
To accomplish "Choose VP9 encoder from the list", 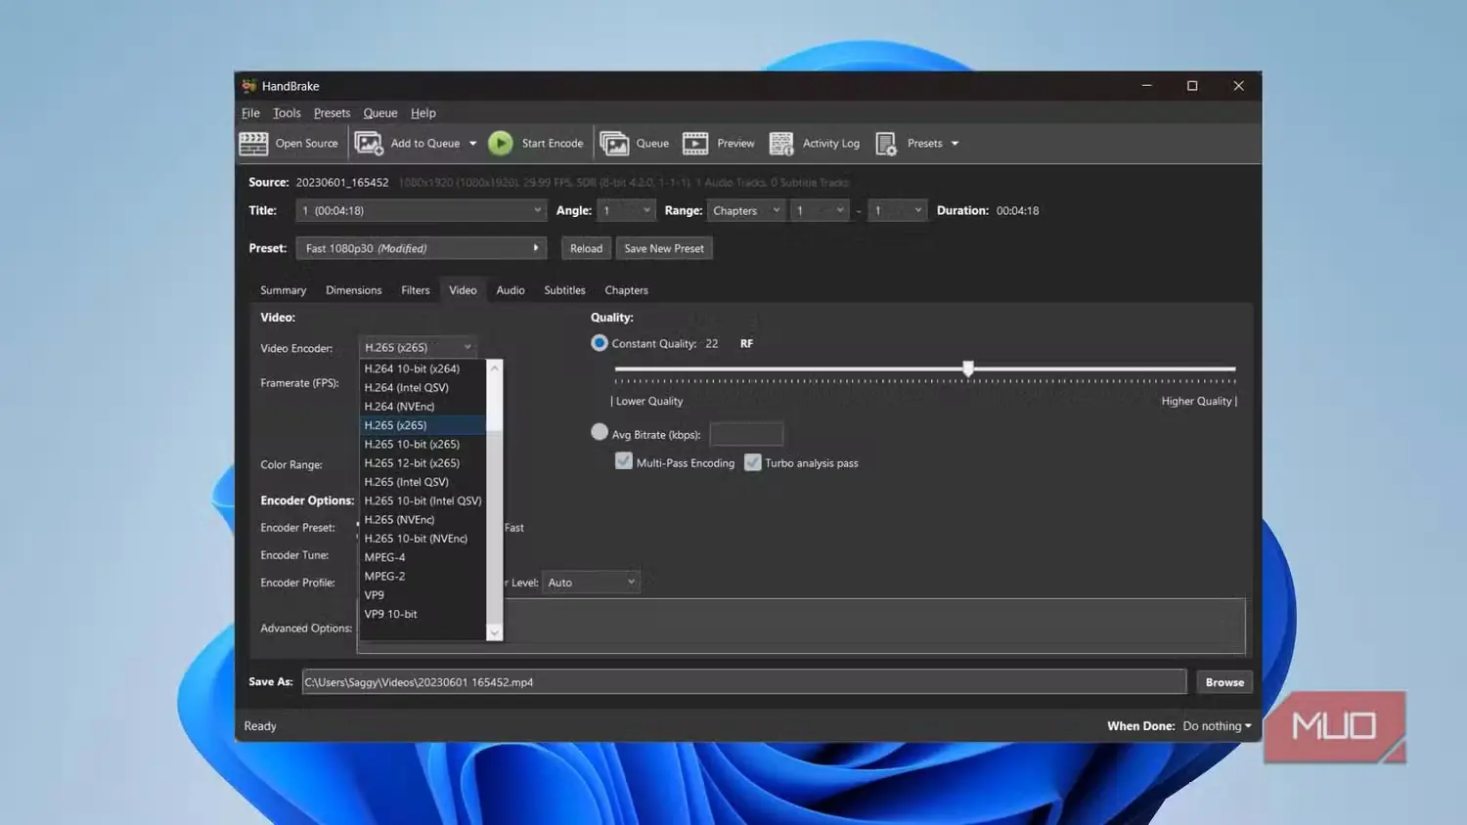I will coord(422,595).
